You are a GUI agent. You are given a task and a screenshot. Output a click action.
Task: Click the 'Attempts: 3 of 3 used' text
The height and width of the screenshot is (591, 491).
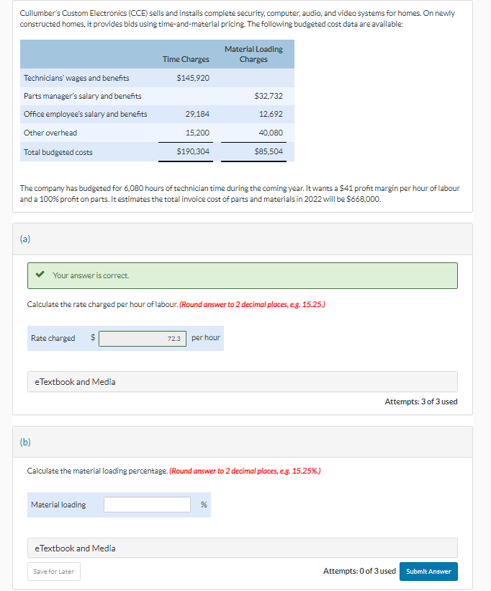point(421,401)
